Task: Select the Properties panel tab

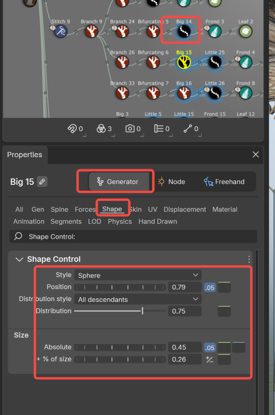Action: (25, 154)
